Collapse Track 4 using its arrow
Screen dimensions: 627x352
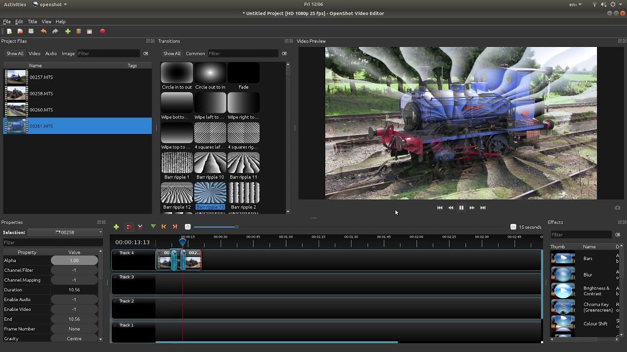115,253
